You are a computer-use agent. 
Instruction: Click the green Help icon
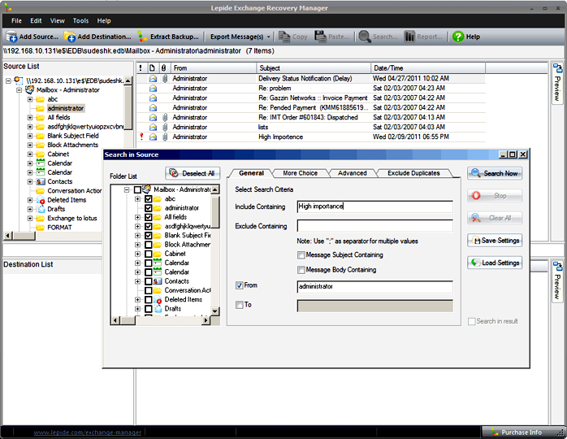click(x=458, y=37)
